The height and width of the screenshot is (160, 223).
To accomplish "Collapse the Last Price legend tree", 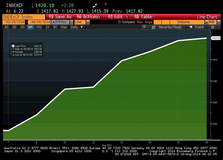I will click(11, 46).
